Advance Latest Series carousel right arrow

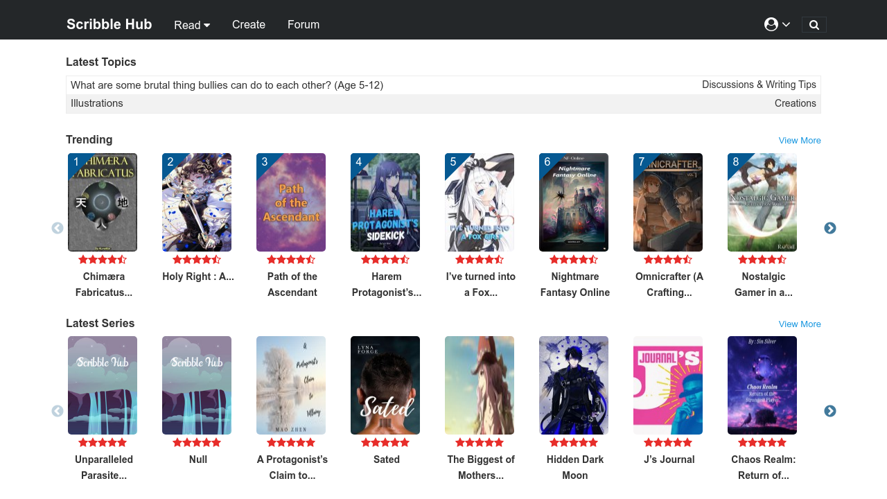tap(830, 411)
